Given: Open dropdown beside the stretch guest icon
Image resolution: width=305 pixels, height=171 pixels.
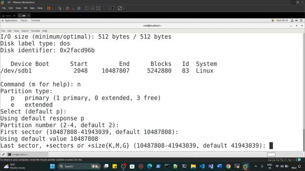Looking at the screenshot, I should coord(124,8).
